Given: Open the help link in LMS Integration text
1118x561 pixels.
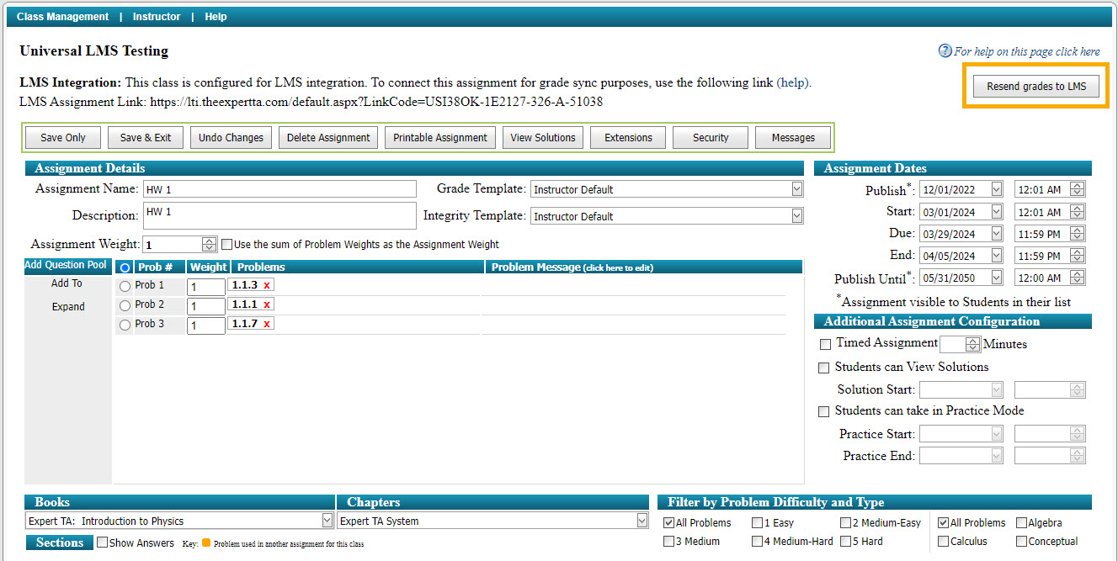Looking at the screenshot, I should [790, 82].
